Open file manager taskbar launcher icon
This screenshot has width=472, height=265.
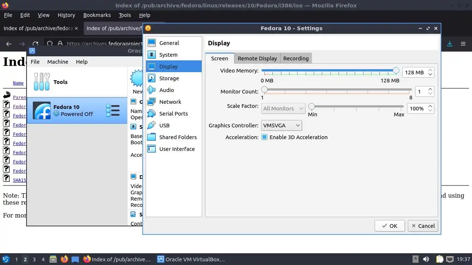click(53, 259)
